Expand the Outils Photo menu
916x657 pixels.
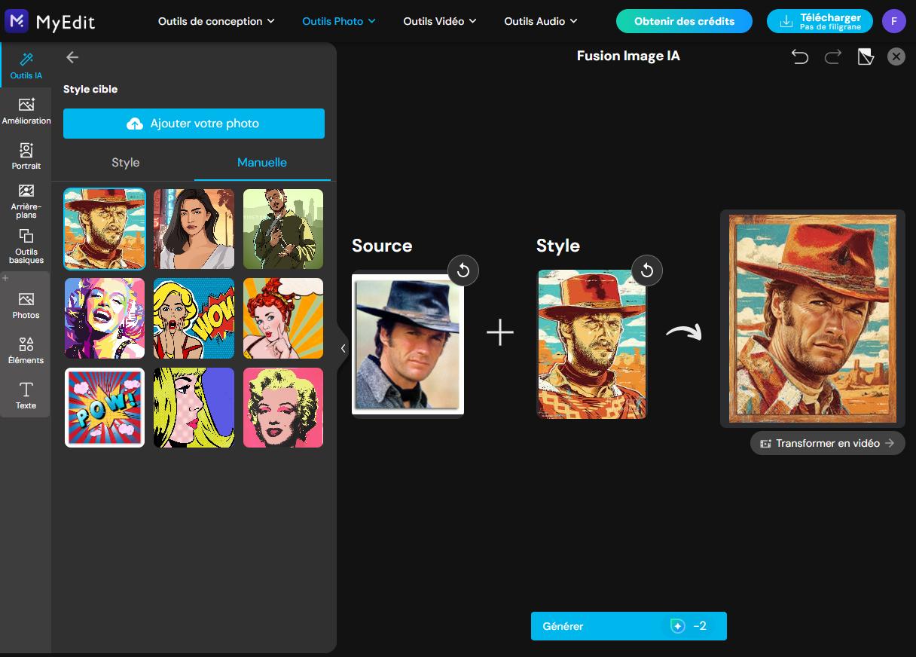(338, 21)
